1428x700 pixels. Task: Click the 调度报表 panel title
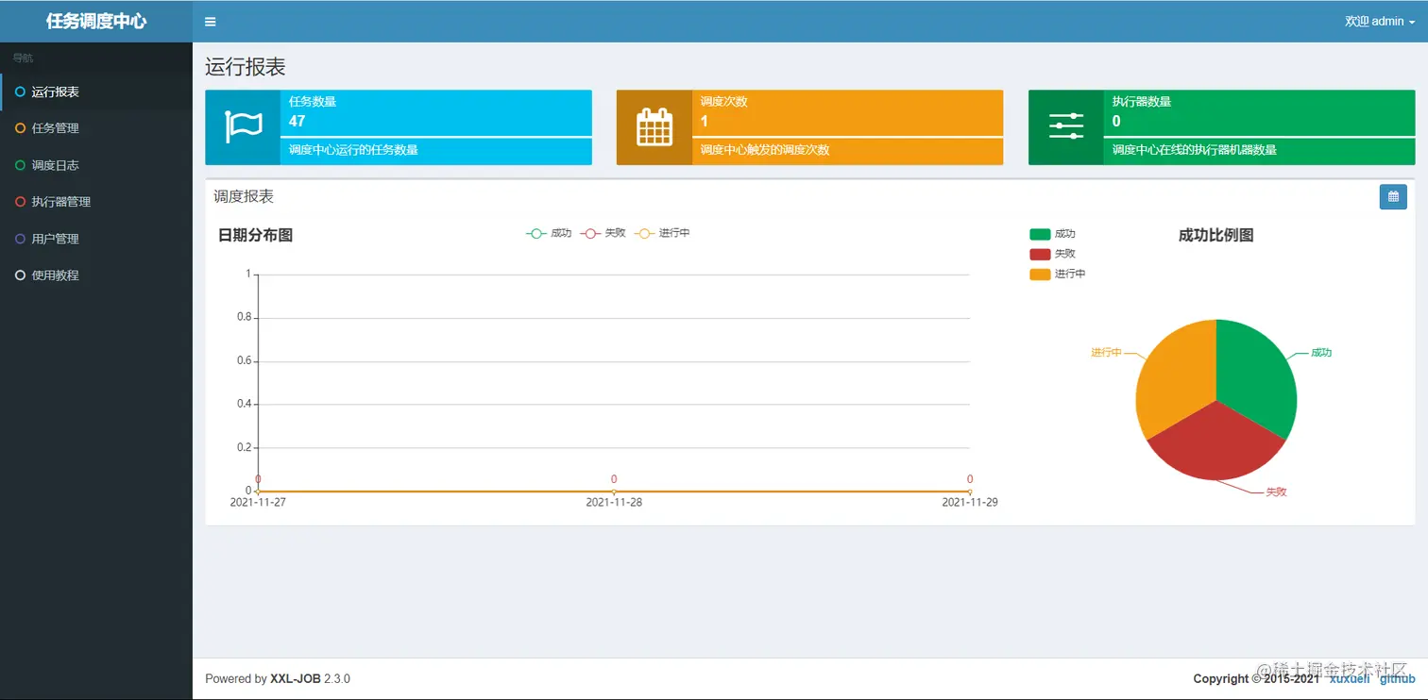click(x=244, y=197)
